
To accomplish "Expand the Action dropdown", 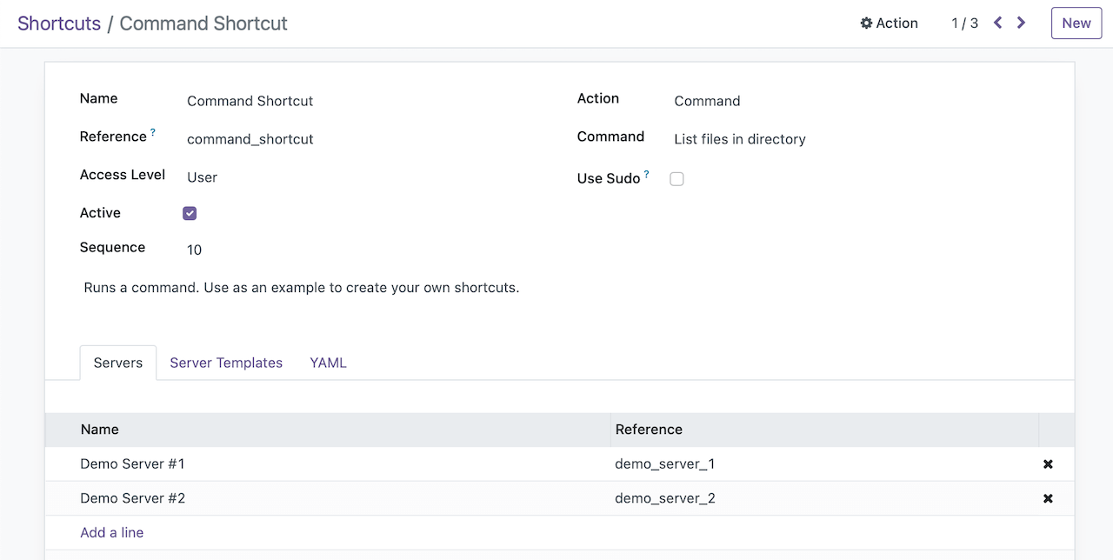I will tap(707, 101).
